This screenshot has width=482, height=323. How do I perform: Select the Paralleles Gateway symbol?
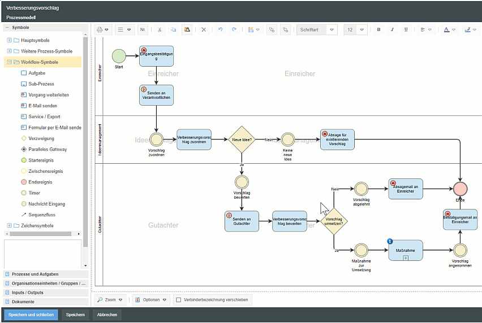point(48,150)
